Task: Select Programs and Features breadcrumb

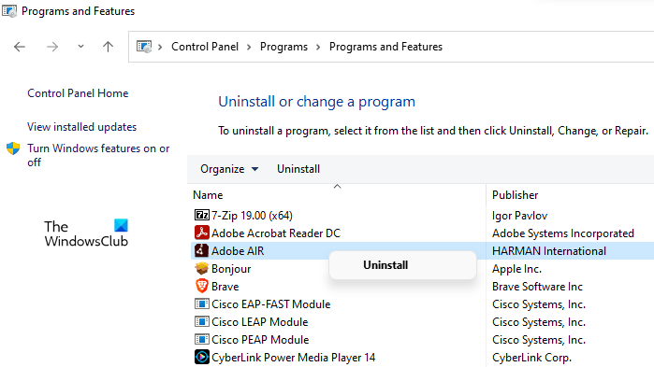Action: pos(385,47)
